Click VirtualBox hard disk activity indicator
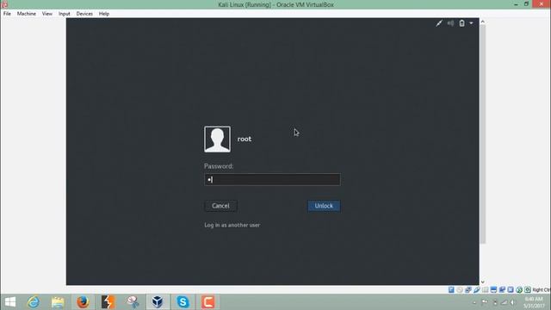The image size is (551, 310). (x=451, y=289)
